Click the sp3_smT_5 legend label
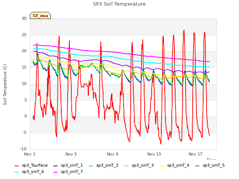239x179 pixels. 214,165
